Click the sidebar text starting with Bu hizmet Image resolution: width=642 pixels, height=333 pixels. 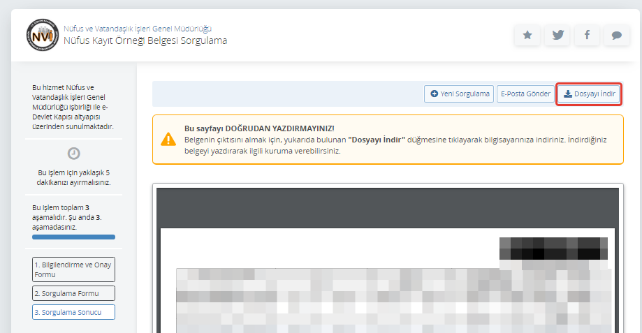pyautogui.click(x=73, y=107)
